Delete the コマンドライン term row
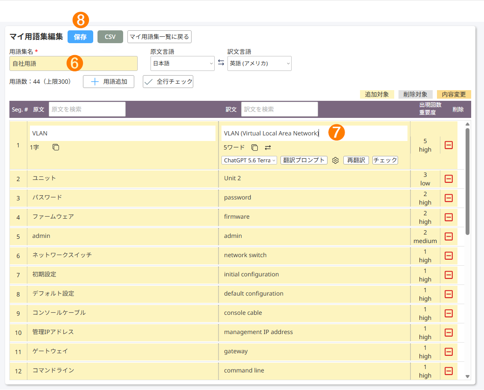Viewport: 484px width, 390px height. [449, 371]
